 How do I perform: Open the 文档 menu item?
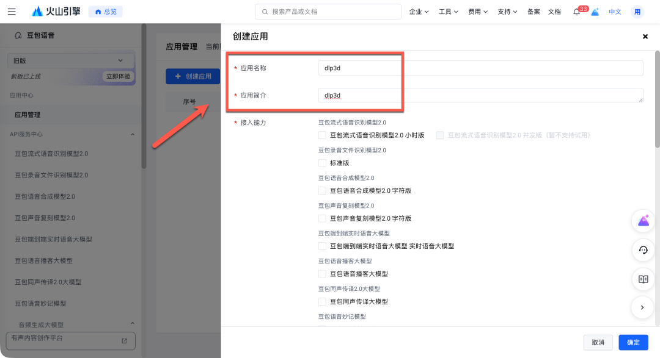pyautogui.click(x=554, y=12)
